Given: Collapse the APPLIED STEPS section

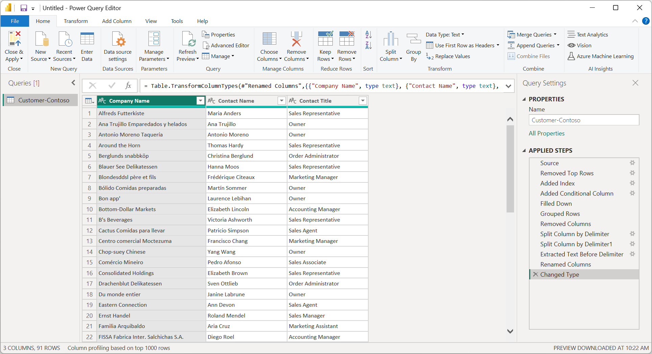Looking at the screenshot, I should pos(524,151).
